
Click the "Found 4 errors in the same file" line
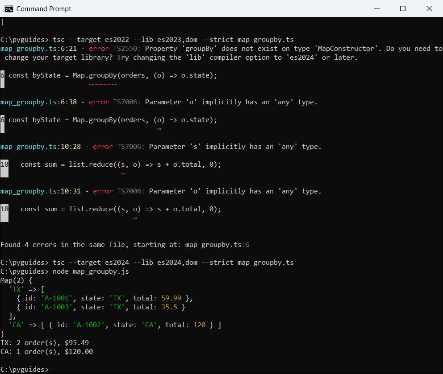[x=125, y=245]
